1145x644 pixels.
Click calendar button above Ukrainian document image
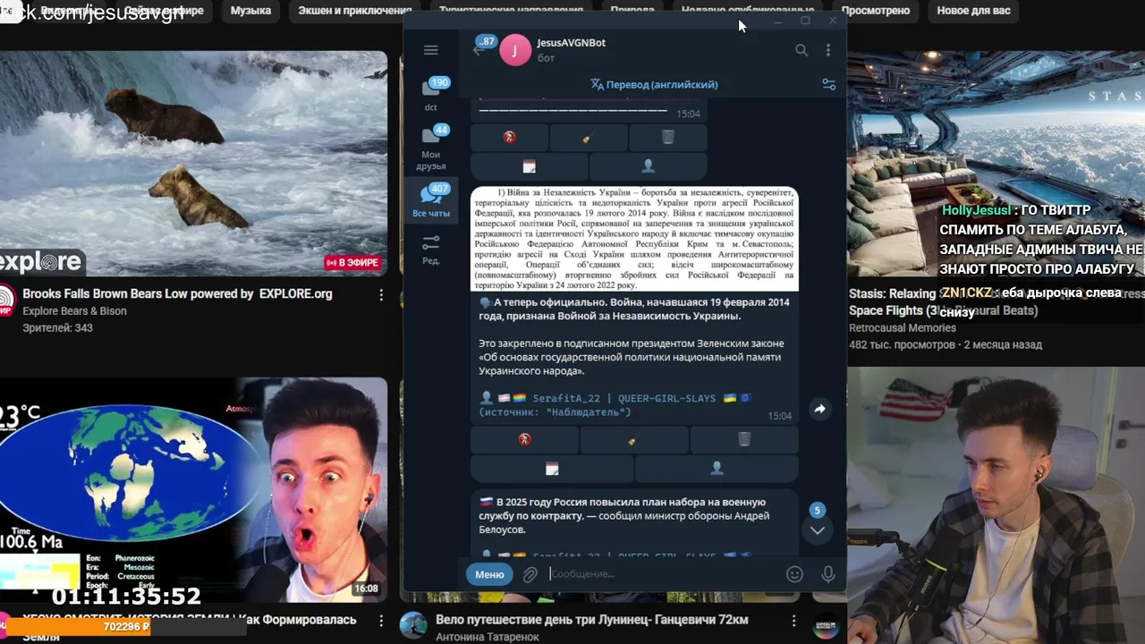click(529, 166)
